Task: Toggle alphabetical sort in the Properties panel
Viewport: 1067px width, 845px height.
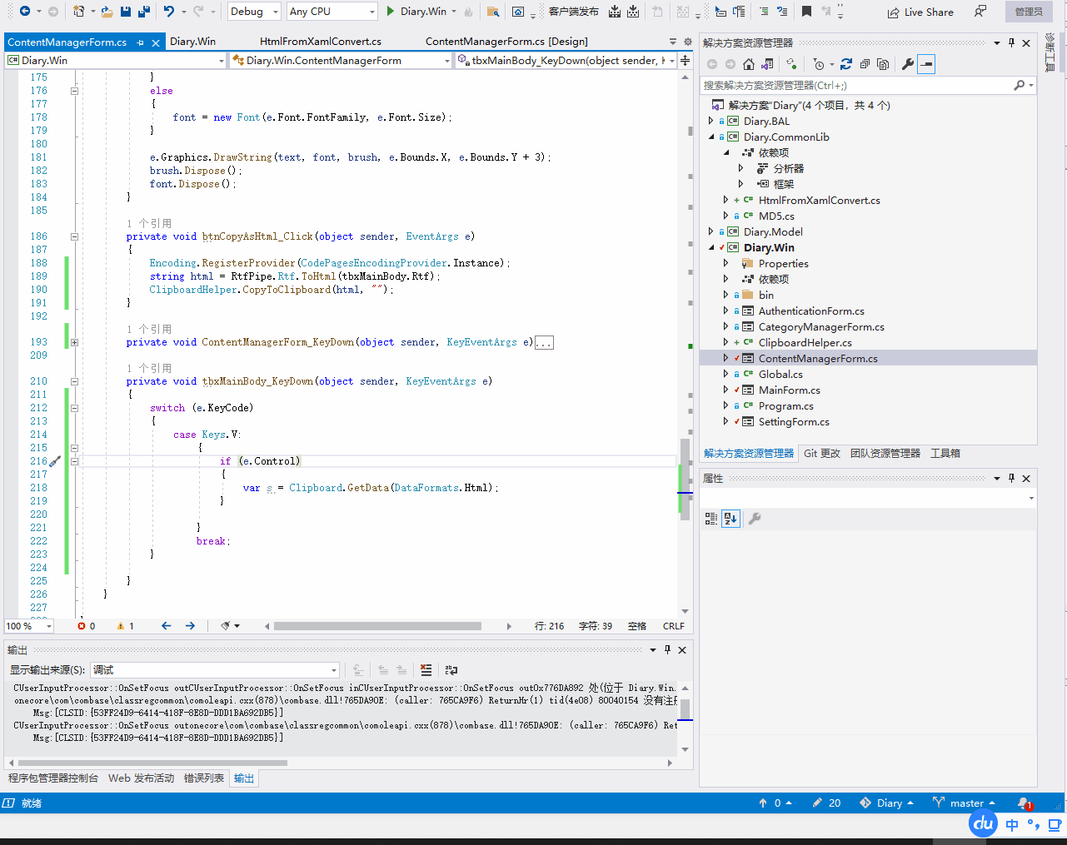Action: [730, 519]
